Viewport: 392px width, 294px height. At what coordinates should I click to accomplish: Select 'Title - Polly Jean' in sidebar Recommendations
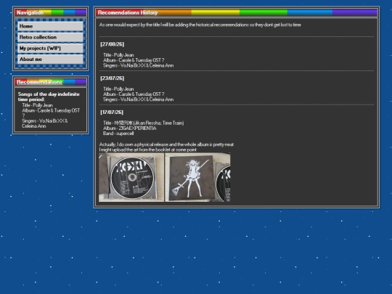click(37, 105)
